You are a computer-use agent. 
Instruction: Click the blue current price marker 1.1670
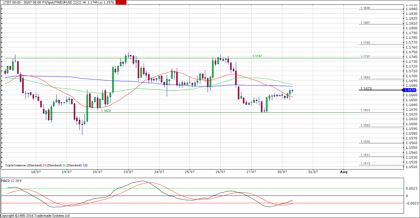411,90
